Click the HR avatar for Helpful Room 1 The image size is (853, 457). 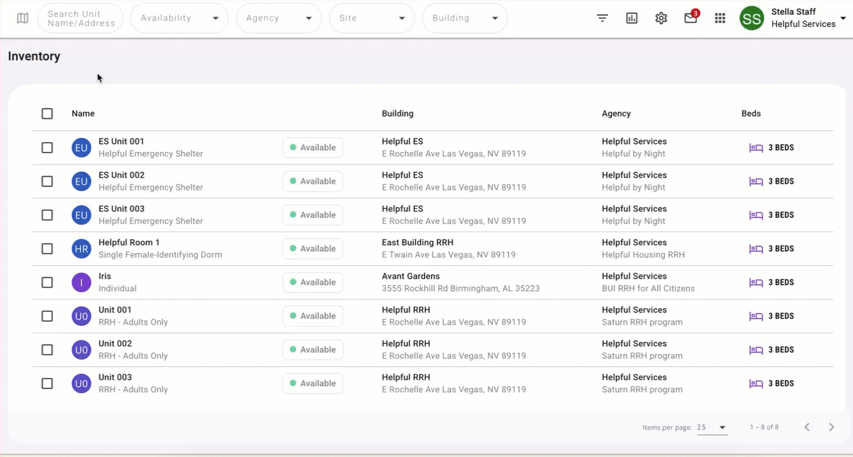[82, 249]
